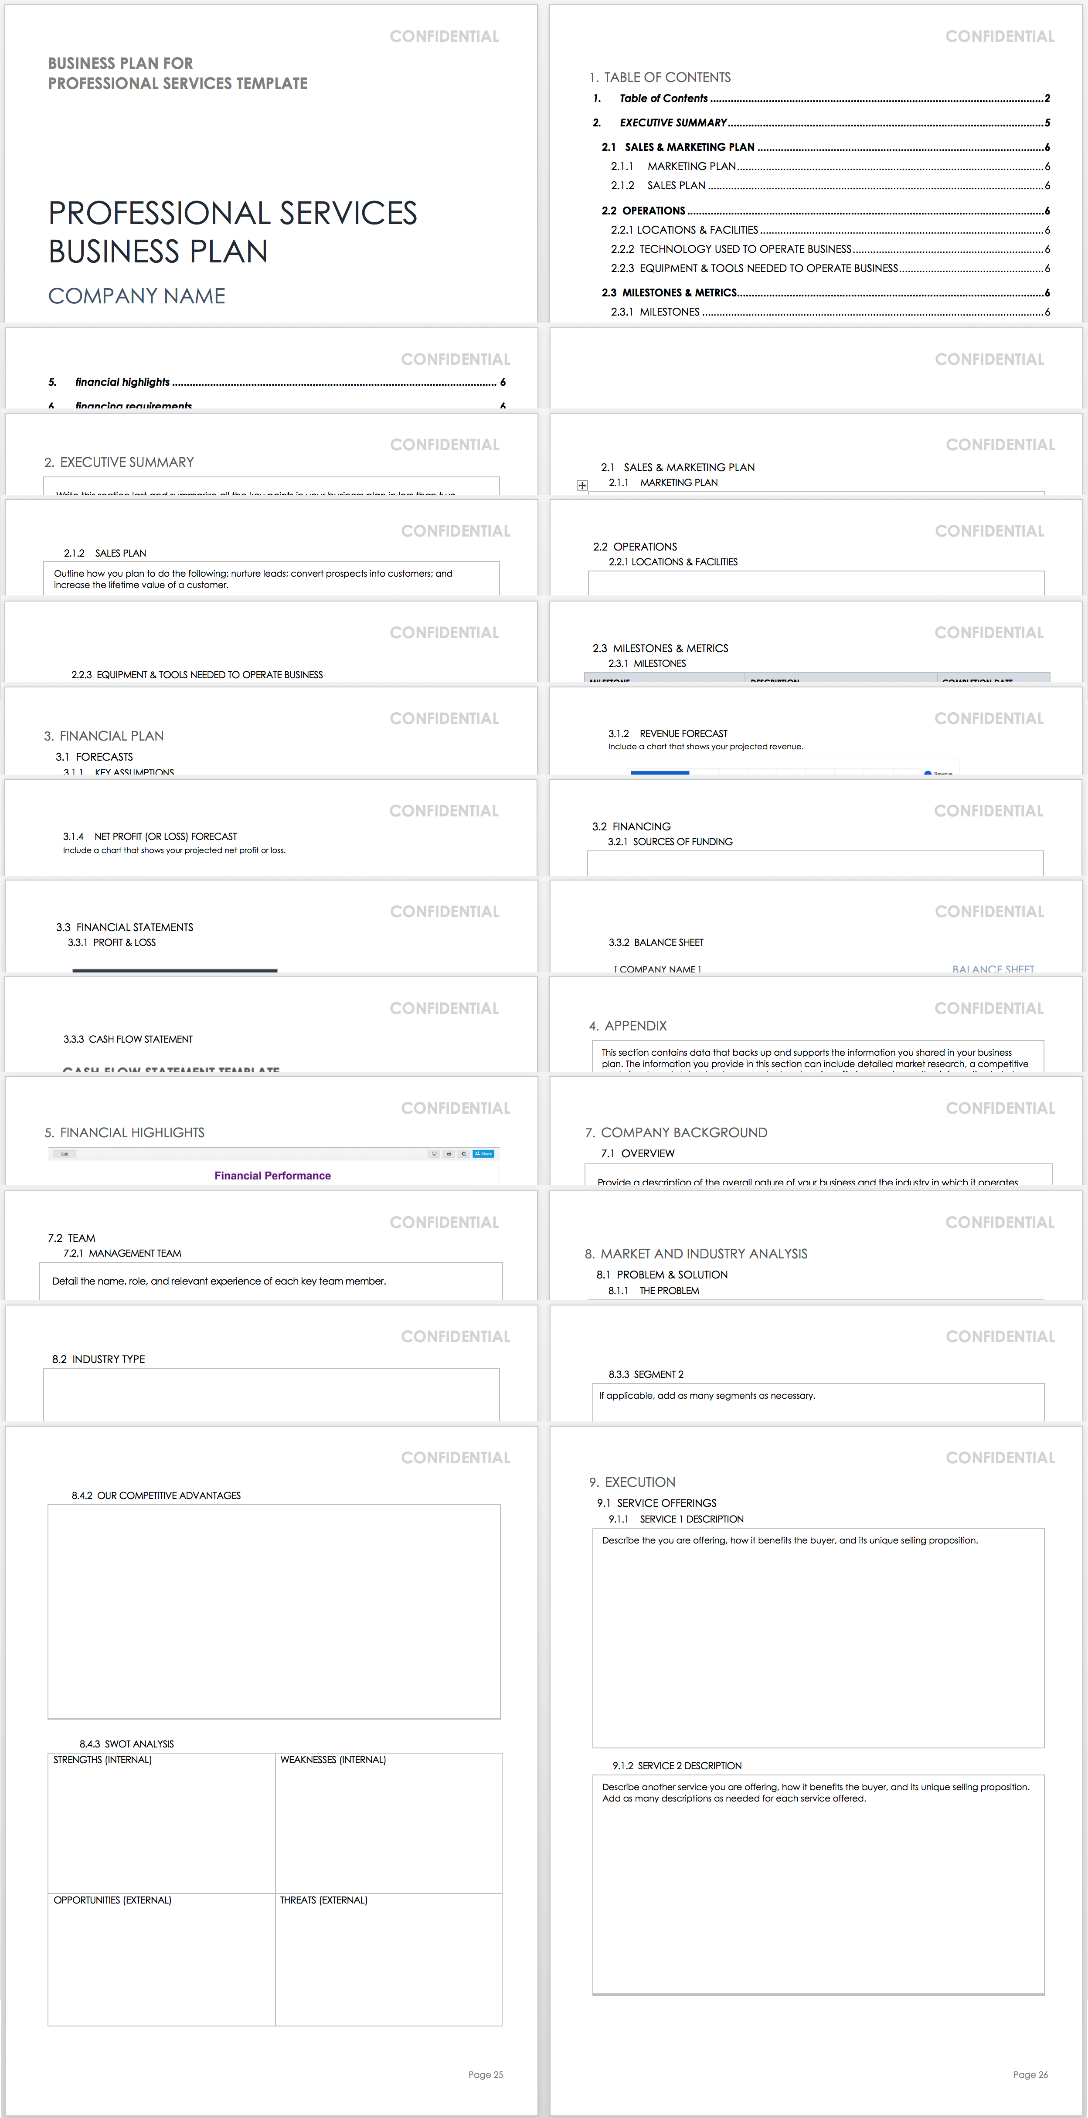Follow the Locations & Facilities contents link
This screenshot has width=1088, height=2118.
click(697, 230)
